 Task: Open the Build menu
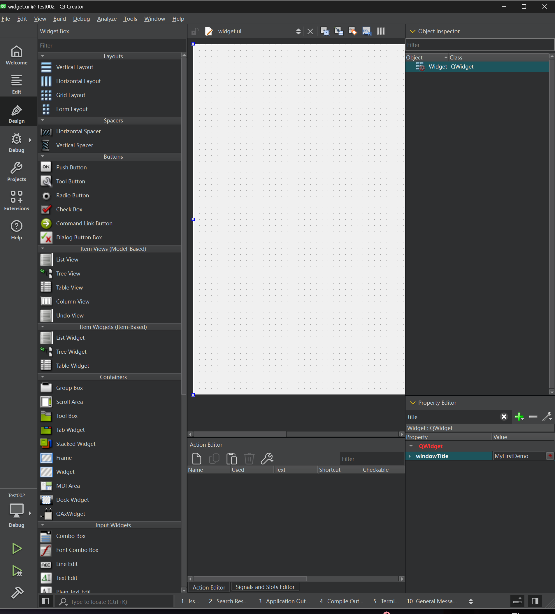click(59, 19)
